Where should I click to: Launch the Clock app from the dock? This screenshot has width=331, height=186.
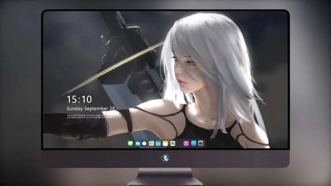[144, 143]
